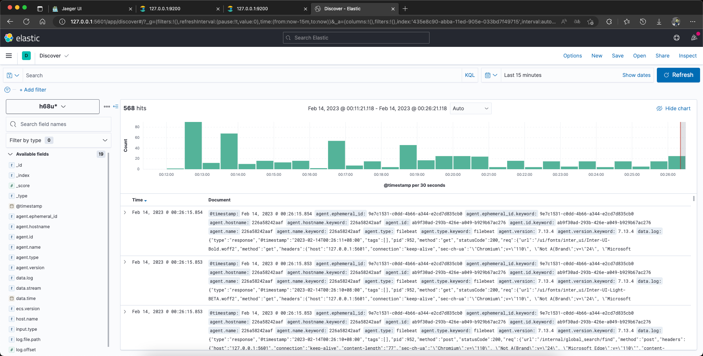This screenshot has height=356, width=703.
Task: Expand the 00:26:15.854 document row
Action: 125,212
